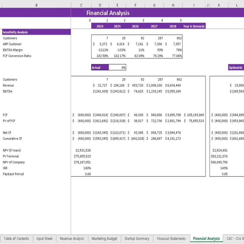The width and height of the screenshot is (244, 244).
Task: Select the Marketing Budget sheet tab
Action: tap(104, 239)
